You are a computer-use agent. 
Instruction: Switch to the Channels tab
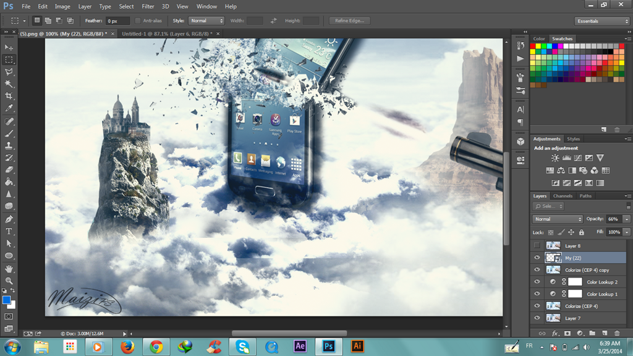pyautogui.click(x=563, y=196)
